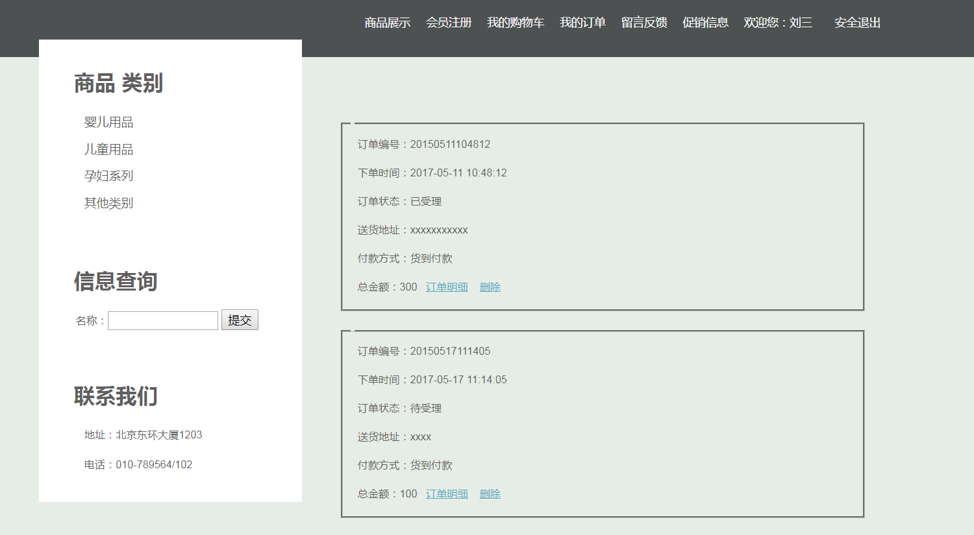The height and width of the screenshot is (535, 974).
Task: Browse the 婴儿用品 category
Action: point(108,122)
